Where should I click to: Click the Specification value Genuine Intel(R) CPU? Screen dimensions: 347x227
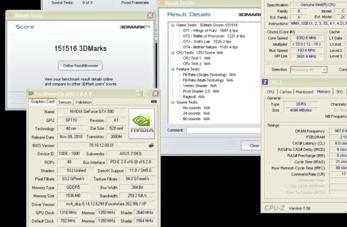point(319,5)
